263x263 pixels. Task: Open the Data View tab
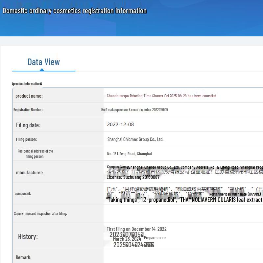tap(44, 62)
